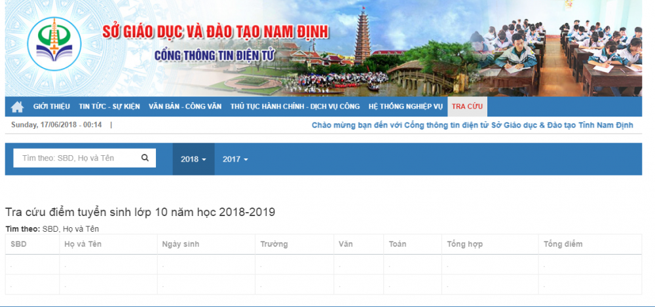This screenshot has width=655, height=307.
Task: Open the Hệ Thống Nghiệp Vụ menu
Action: point(405,106)
